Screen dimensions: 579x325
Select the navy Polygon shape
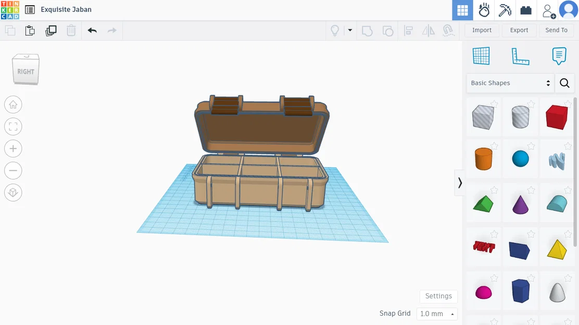point(520,291)
